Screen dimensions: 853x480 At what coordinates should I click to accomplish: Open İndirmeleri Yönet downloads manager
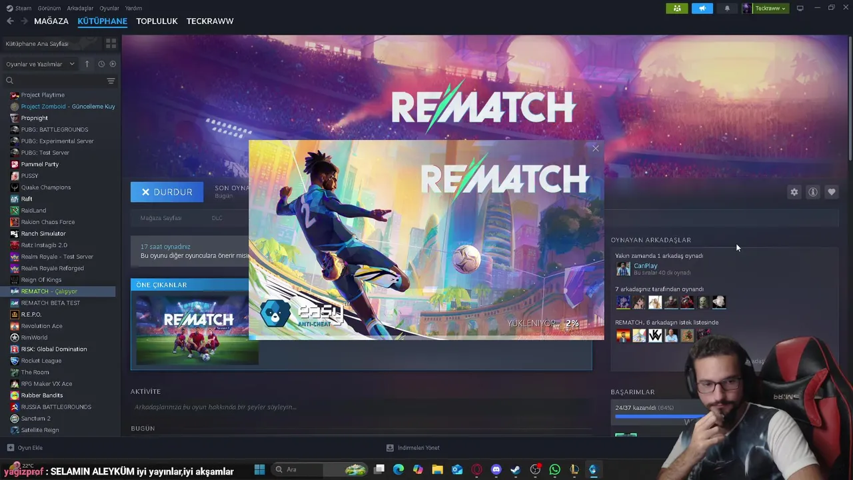click(x=413, y=448)
